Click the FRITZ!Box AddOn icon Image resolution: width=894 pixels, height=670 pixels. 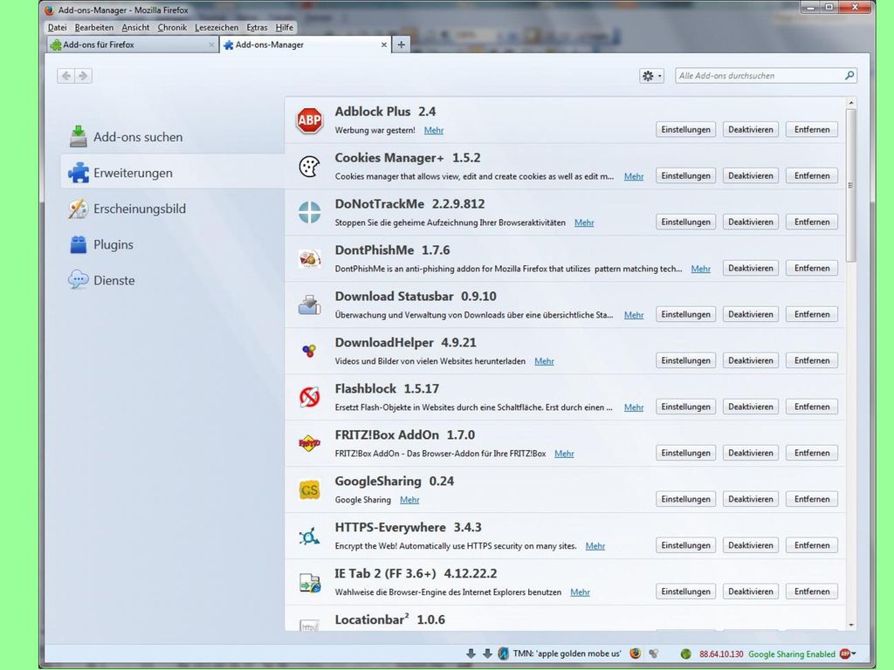pyautogui.click(x=309, y=443)
